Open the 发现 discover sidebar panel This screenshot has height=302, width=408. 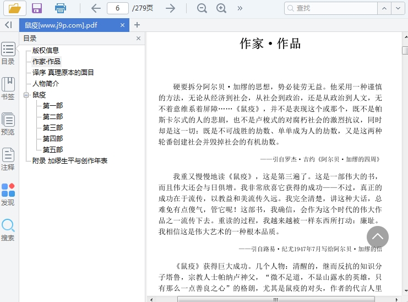tap(8, 195)
